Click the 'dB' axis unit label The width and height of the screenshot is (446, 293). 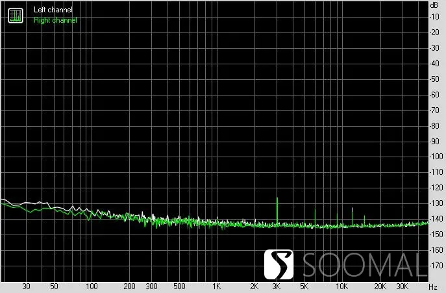pos(434,5)
